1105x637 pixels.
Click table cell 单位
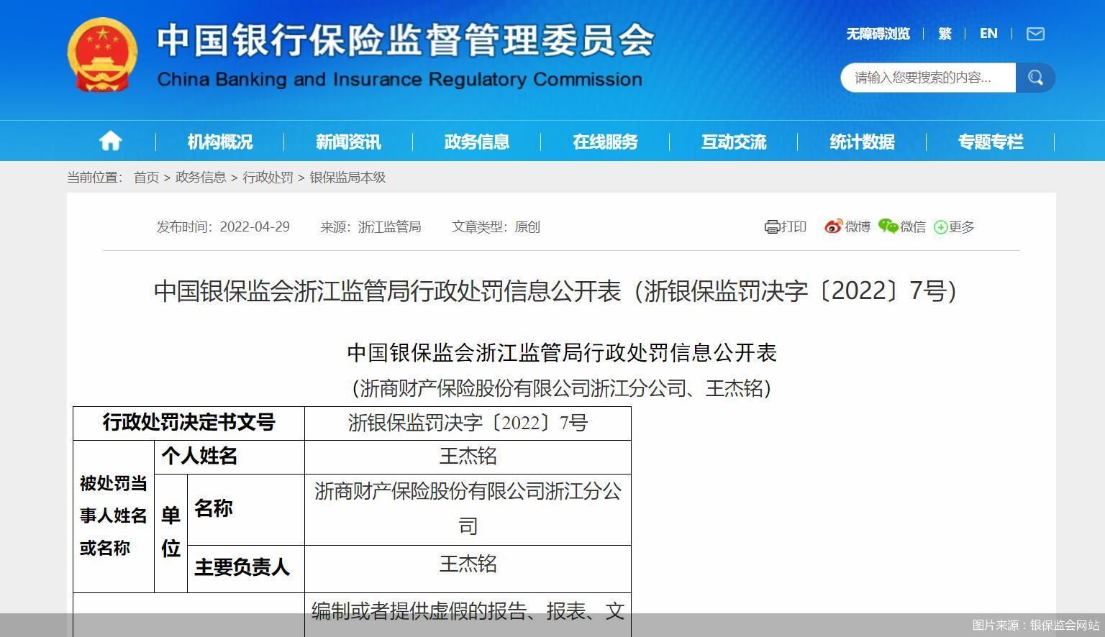[170, 533]
